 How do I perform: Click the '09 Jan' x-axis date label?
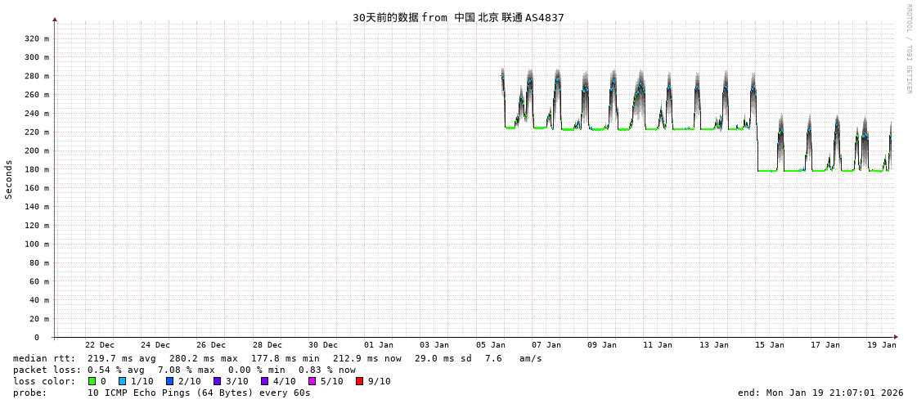point(602,345)
